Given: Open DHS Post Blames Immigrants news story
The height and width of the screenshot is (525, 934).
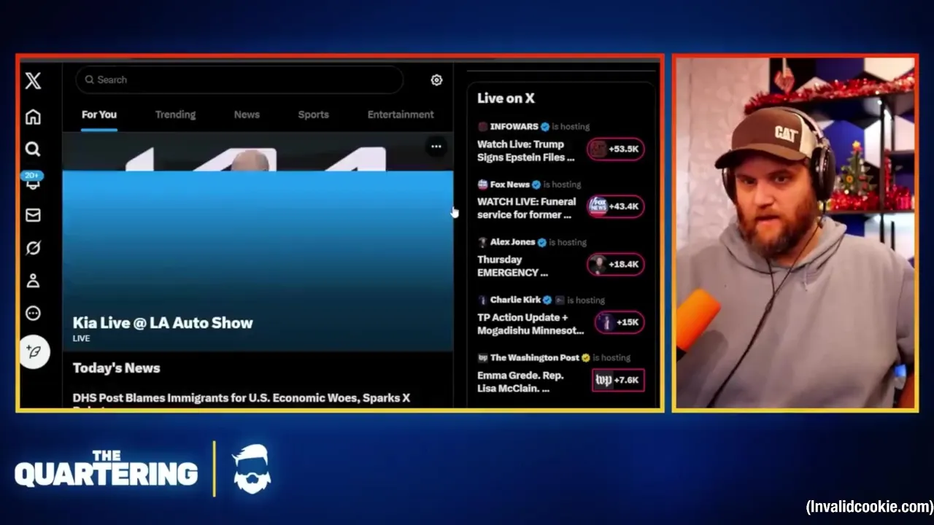Looking at the screenshot, I should (x=242, y=398).
